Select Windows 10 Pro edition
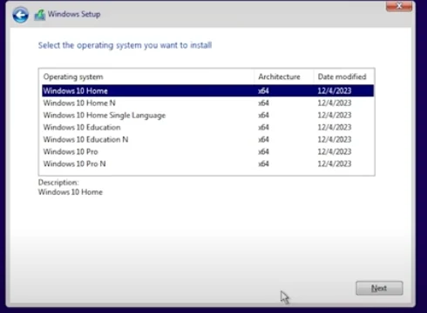 (207, 151)
